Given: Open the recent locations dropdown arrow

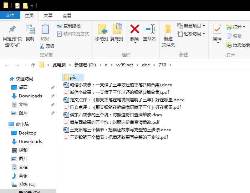Looking at the screenshot, I should coord(26,65).
